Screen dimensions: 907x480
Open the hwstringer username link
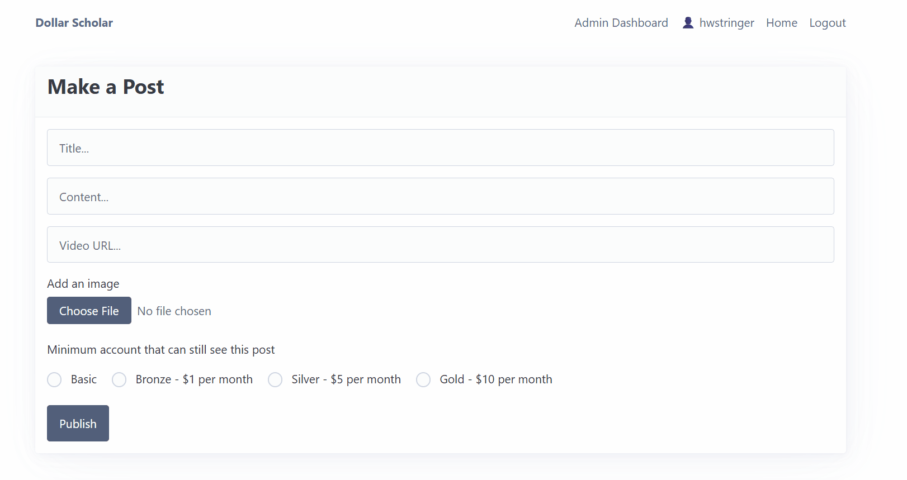726,23
